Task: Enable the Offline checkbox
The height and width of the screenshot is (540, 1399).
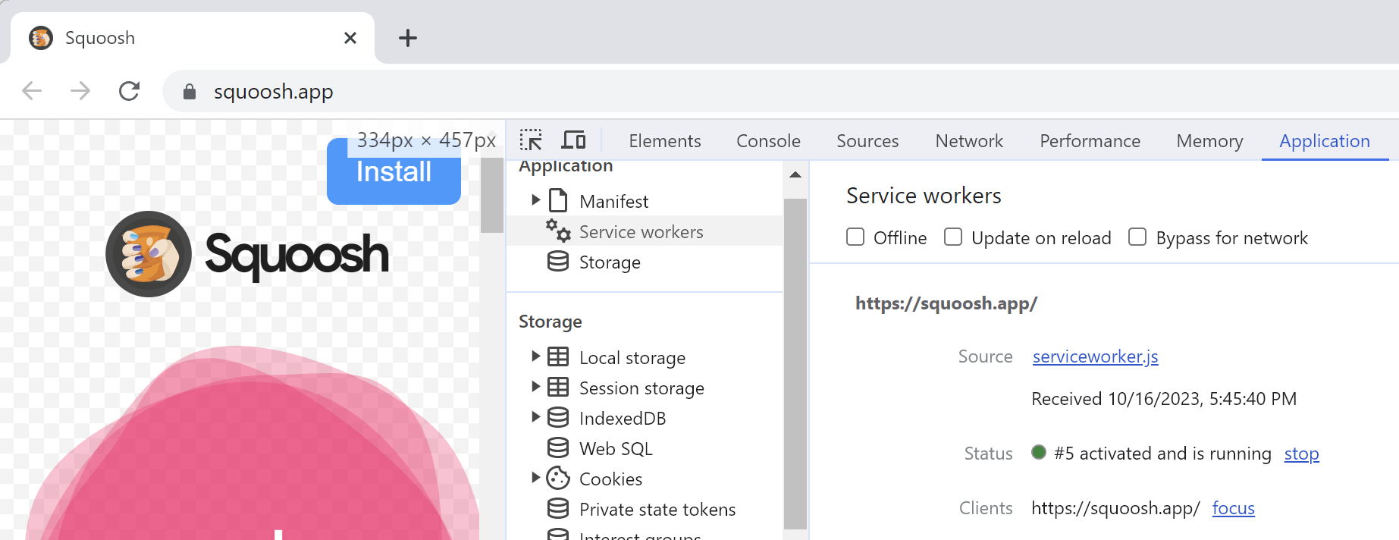Action: coord(855,237)
